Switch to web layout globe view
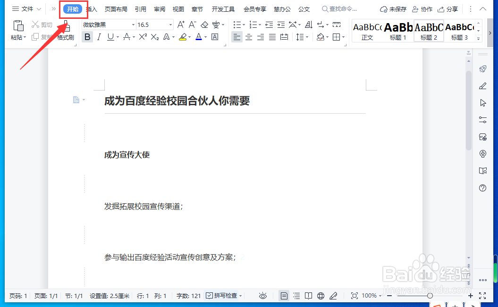 point(321,296)
